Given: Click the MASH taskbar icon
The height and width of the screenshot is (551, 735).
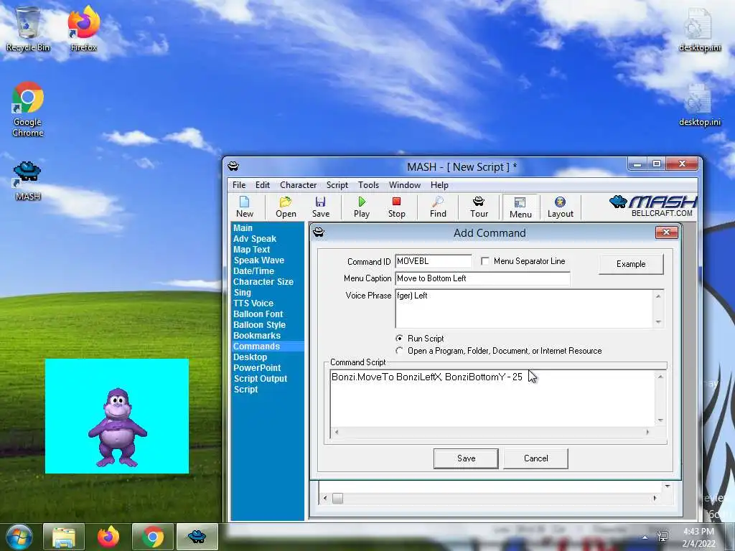Looking at the screenshot, I should [x=197, y=537].
